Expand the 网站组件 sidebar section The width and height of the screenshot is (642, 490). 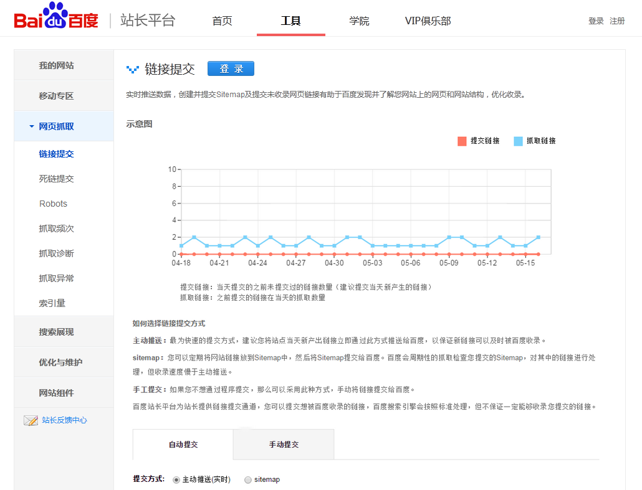pos(64,393)
